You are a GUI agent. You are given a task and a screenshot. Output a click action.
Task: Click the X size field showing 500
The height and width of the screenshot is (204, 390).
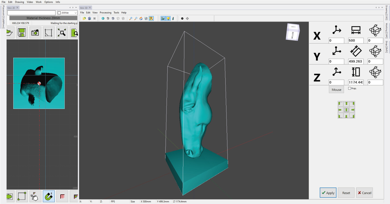356,41
